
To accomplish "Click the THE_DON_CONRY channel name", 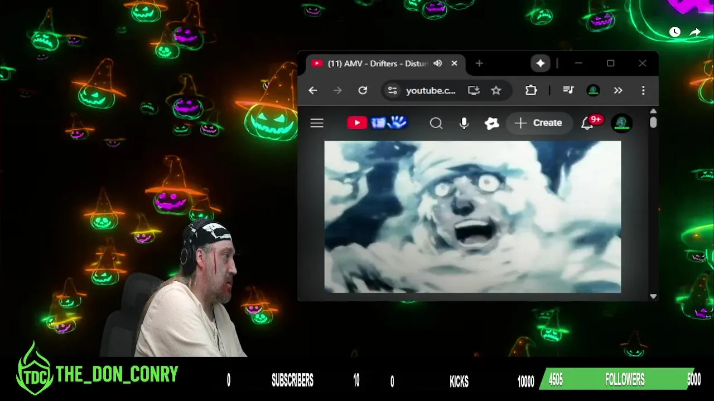I will pos(117,374).
